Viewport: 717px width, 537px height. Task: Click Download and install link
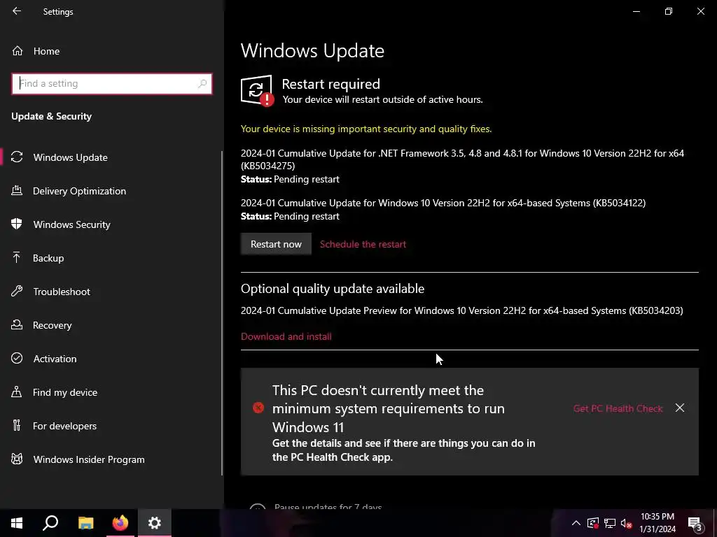pos(286,336)
